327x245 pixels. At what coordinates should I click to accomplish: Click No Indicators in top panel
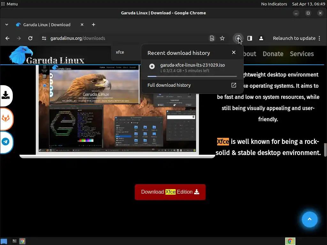(x=274, y=4)
